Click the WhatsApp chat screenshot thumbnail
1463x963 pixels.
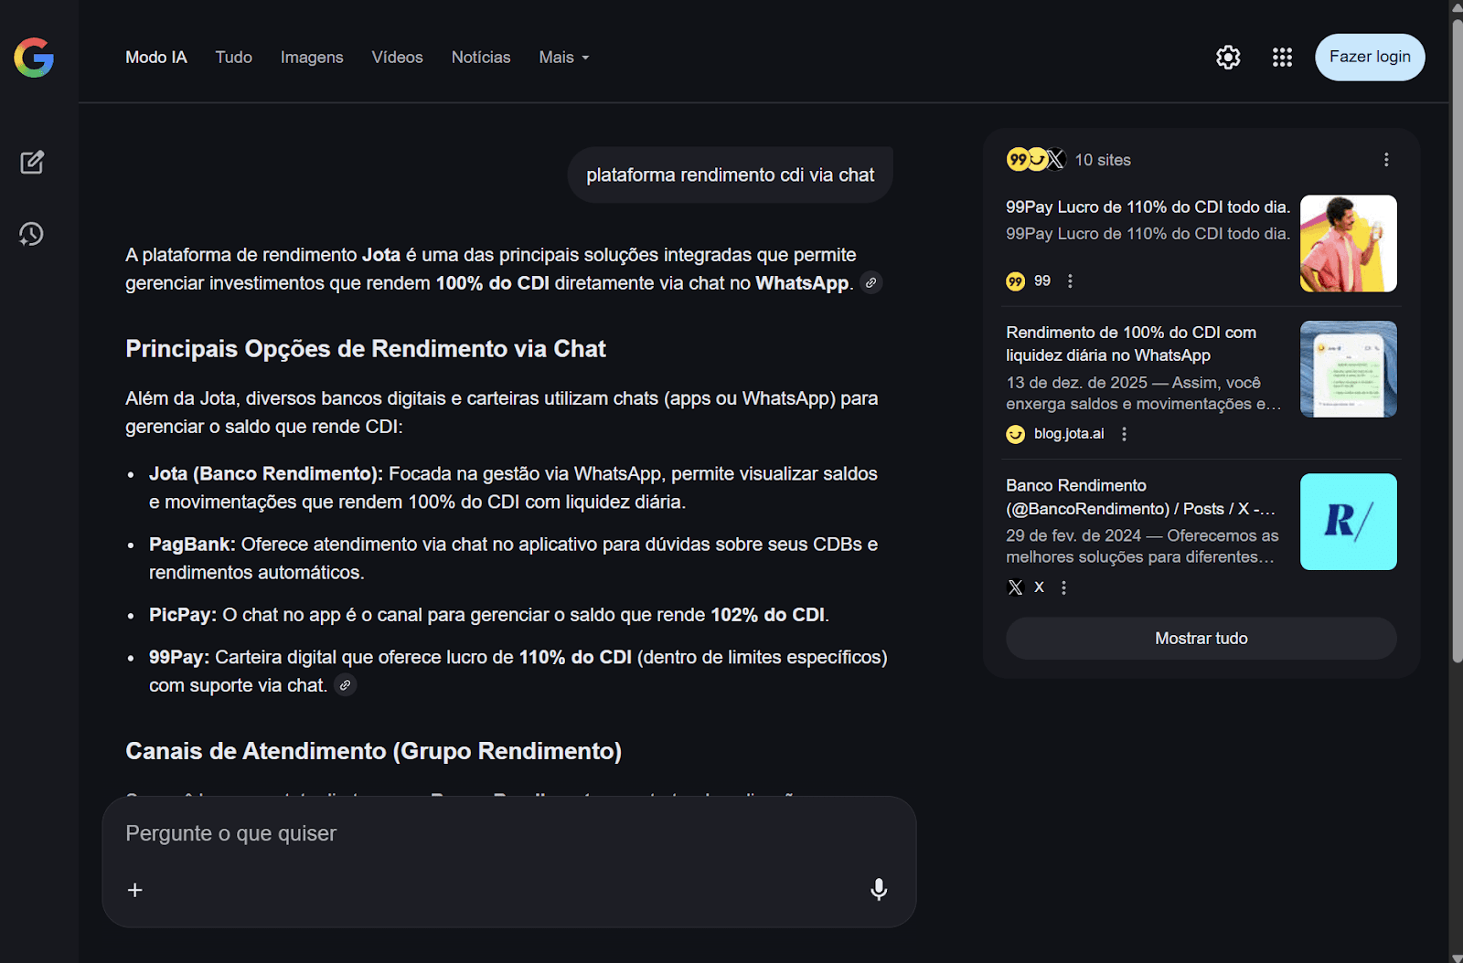pos(1349,369)
